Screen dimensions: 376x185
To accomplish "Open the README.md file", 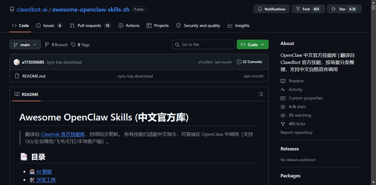I will [34, 76].
